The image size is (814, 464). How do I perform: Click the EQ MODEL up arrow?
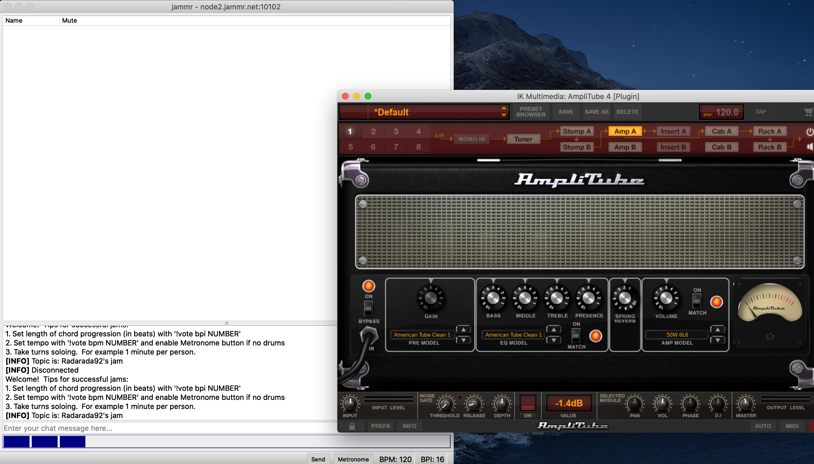point(554,330)
